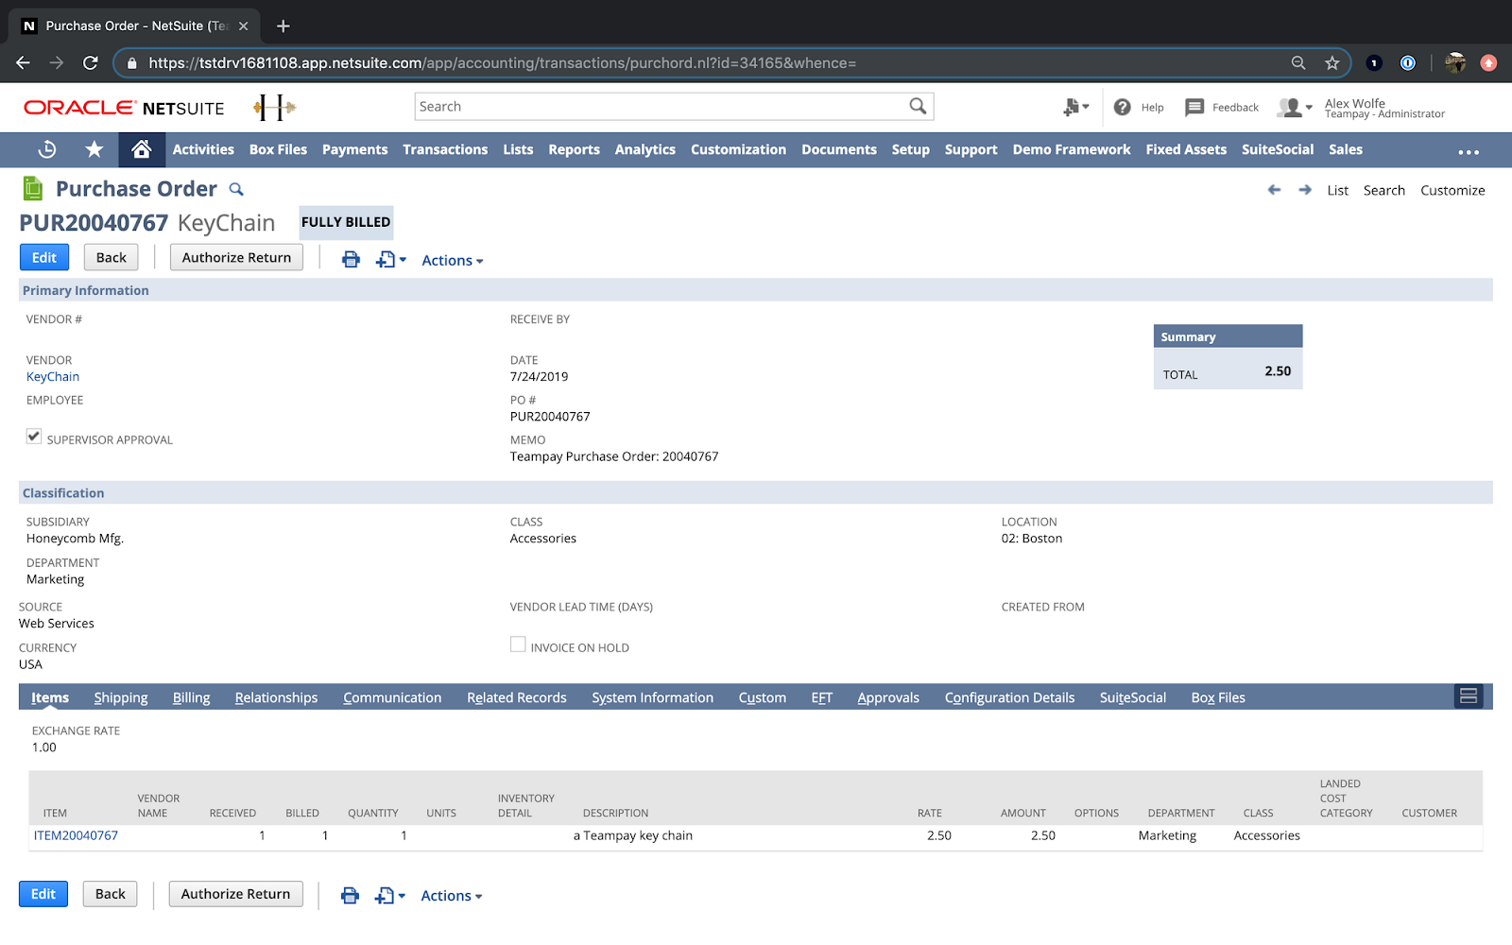Image resolution: width=1512 pixels, height=945 pixels.
Task: Go to the Home house icon
Action: click(x=142, y=149)
